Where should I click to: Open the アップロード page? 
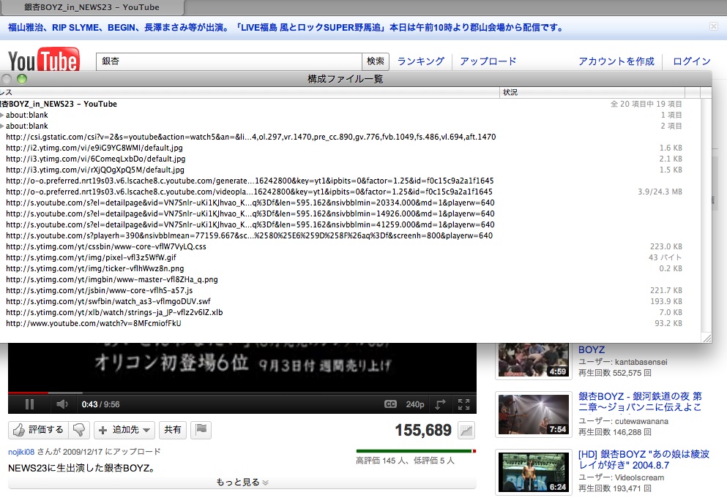point(488,61)
